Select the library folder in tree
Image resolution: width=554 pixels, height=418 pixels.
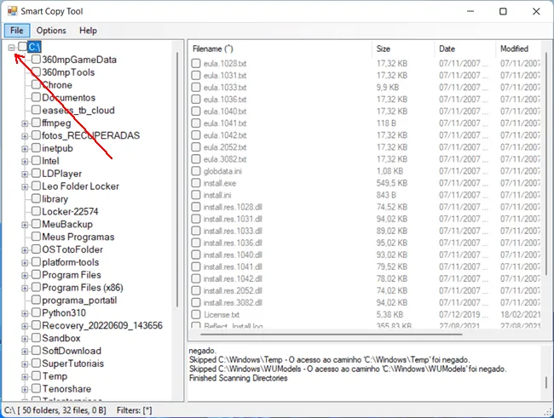tap(55, 198)
